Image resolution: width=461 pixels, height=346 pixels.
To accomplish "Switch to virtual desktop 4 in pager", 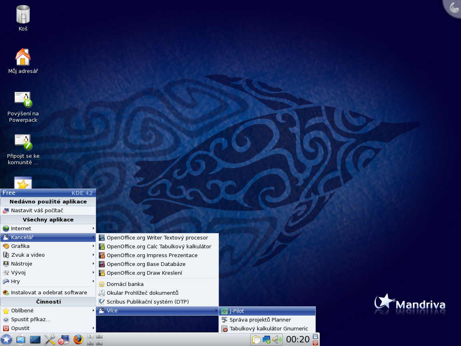I will point(99,343).
